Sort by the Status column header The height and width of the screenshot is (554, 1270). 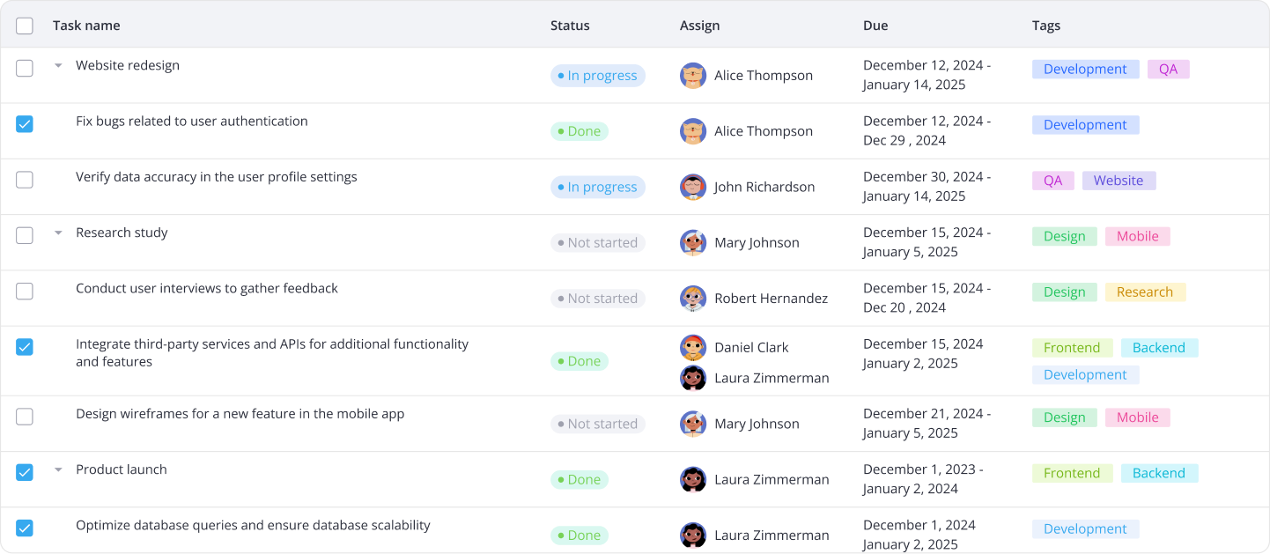(x=570, y=26)
